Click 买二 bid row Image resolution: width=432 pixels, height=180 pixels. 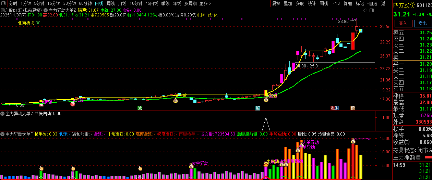click(x=412, y=70)
